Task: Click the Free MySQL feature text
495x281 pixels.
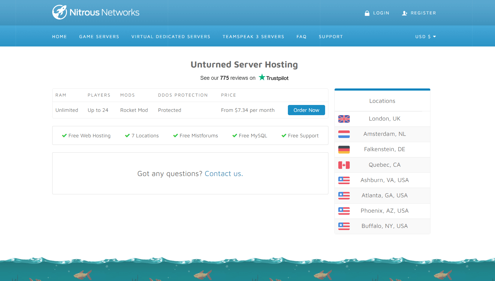Action: pos(253,136)
